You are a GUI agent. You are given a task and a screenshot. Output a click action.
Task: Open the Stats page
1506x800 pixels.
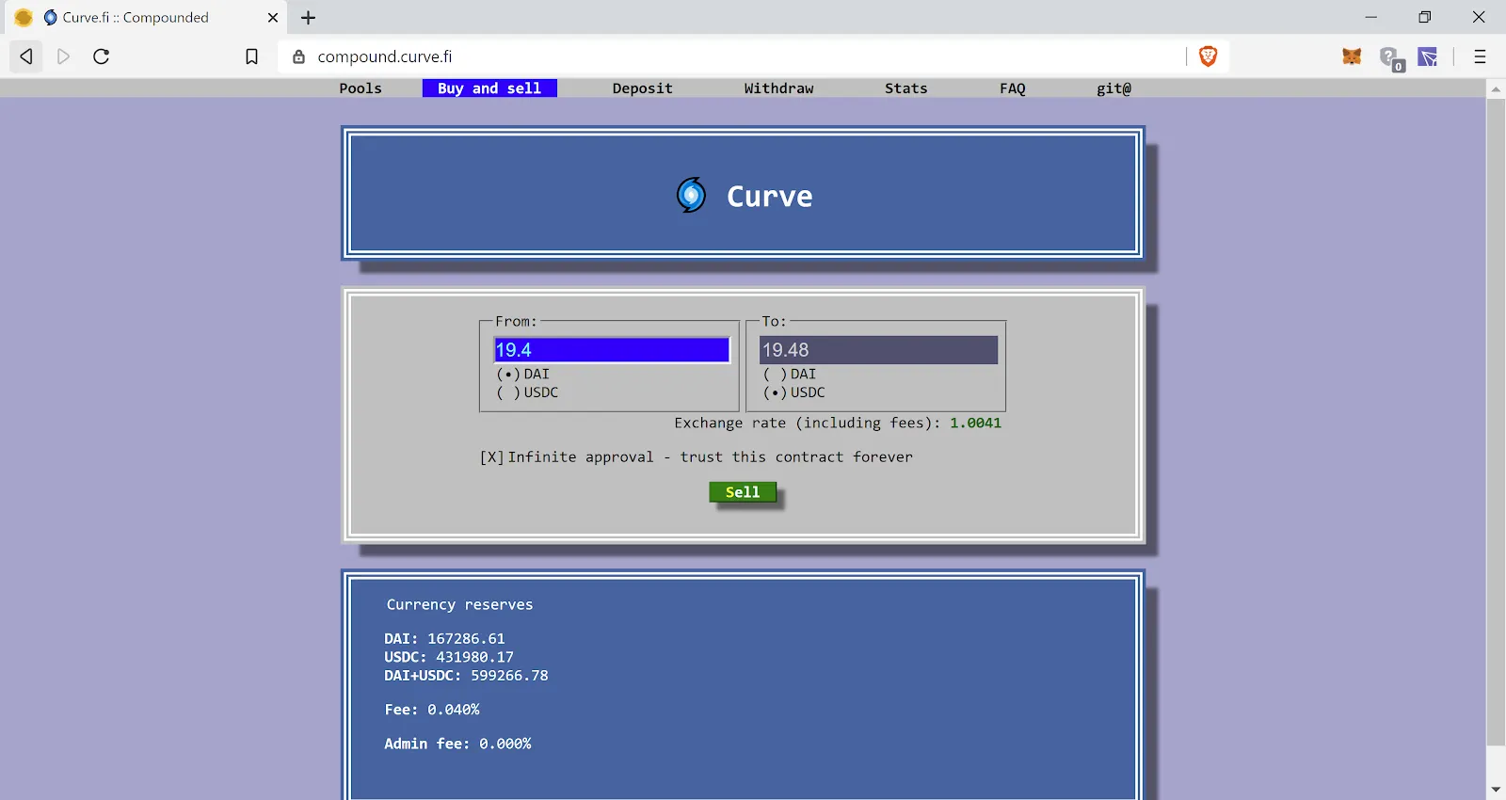[x=905, y=88]
